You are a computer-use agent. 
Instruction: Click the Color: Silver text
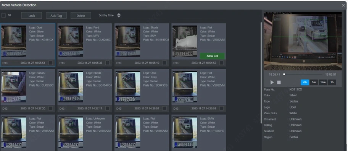point(37,32)
